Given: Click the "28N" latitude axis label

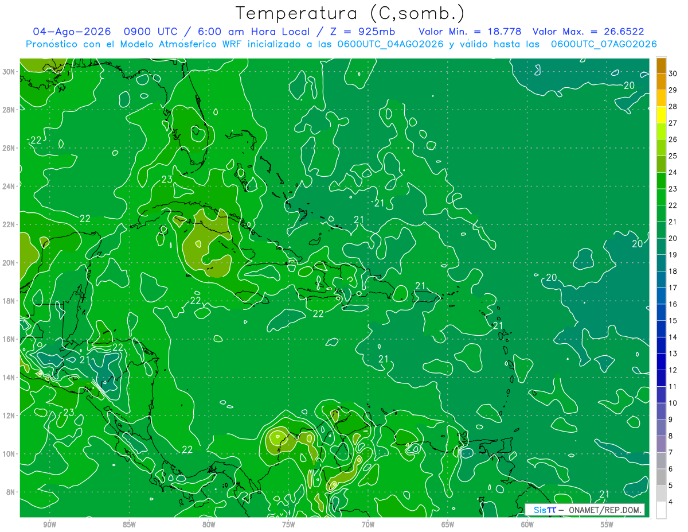Looking at the screenshot, I should coord(9,110).
